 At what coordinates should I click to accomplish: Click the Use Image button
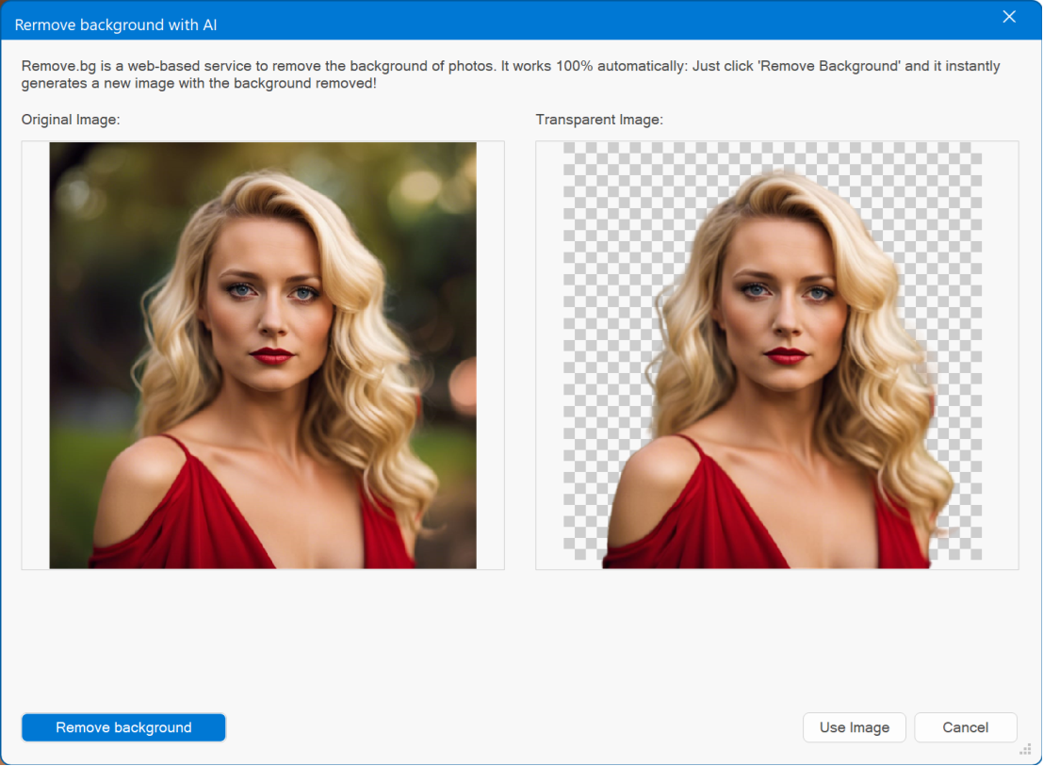tap(854, 727)
